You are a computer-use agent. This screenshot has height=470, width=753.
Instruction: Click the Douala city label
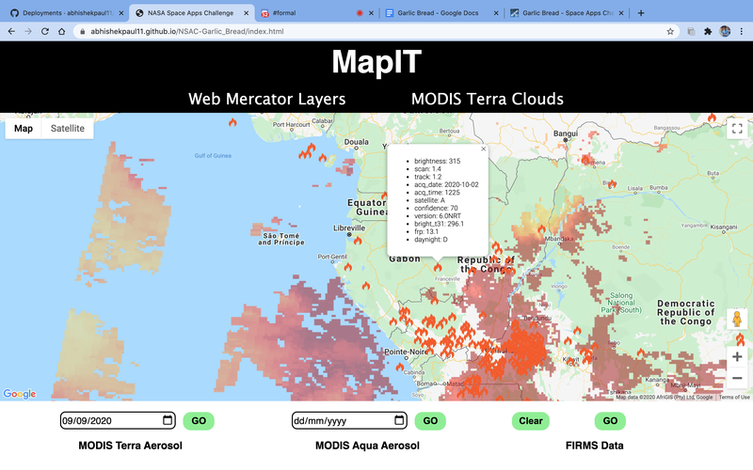[x=357, y=142]
